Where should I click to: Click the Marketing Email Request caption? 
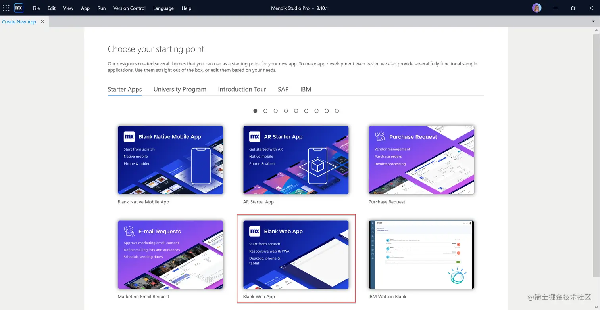click(x=143, y=297)
